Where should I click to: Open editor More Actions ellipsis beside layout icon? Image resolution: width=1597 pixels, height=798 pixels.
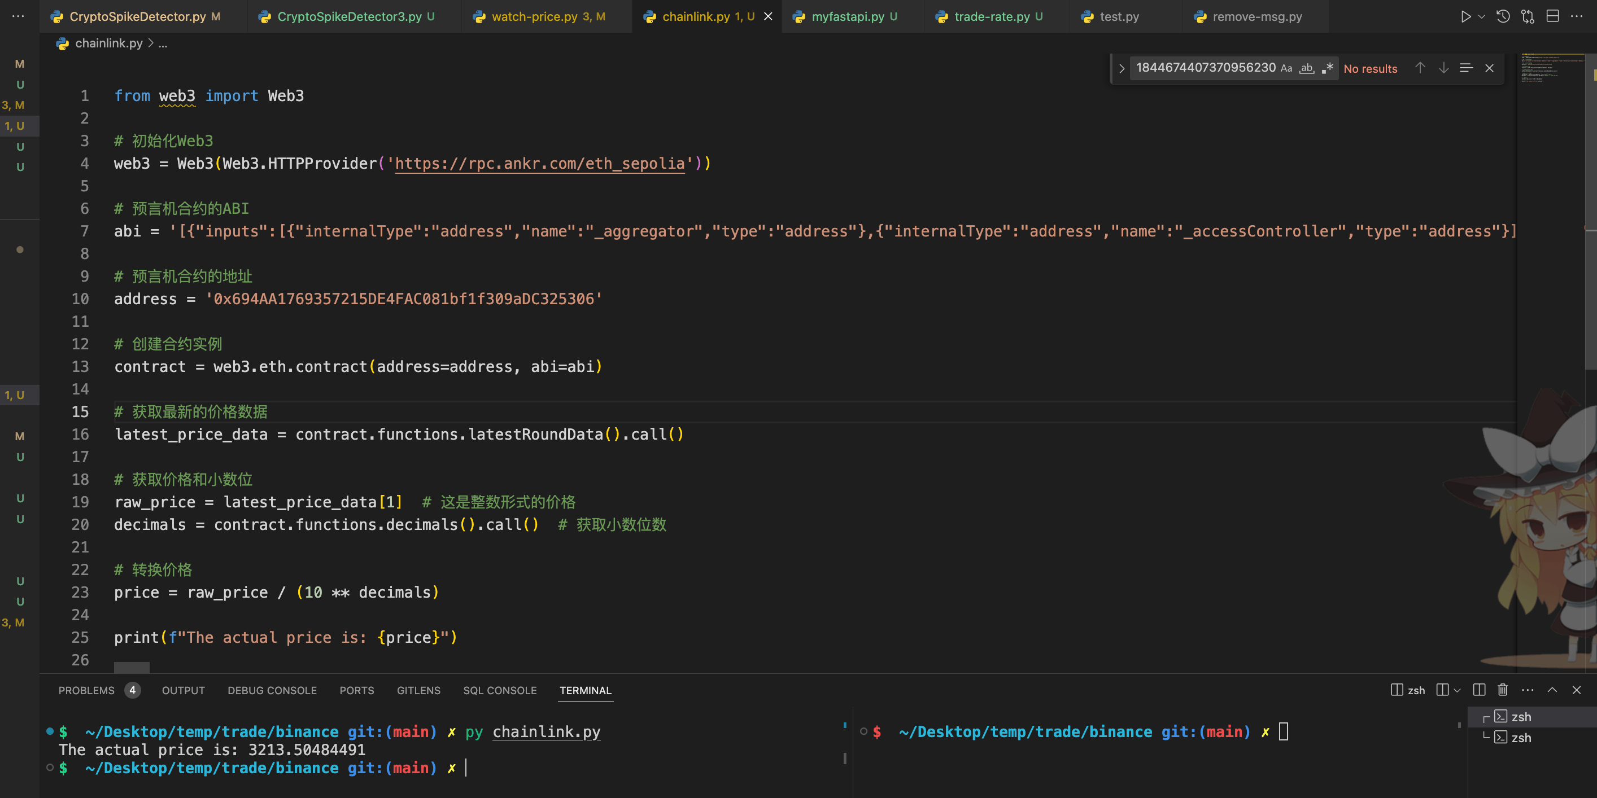pyautogui.click(x=1577, y=17)
